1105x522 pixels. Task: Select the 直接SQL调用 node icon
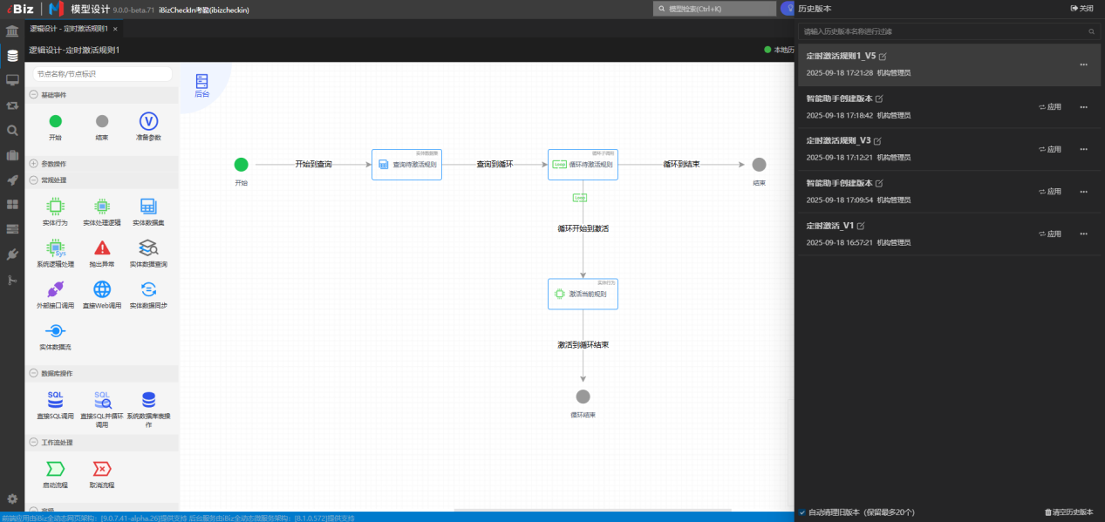pos(55,400)
